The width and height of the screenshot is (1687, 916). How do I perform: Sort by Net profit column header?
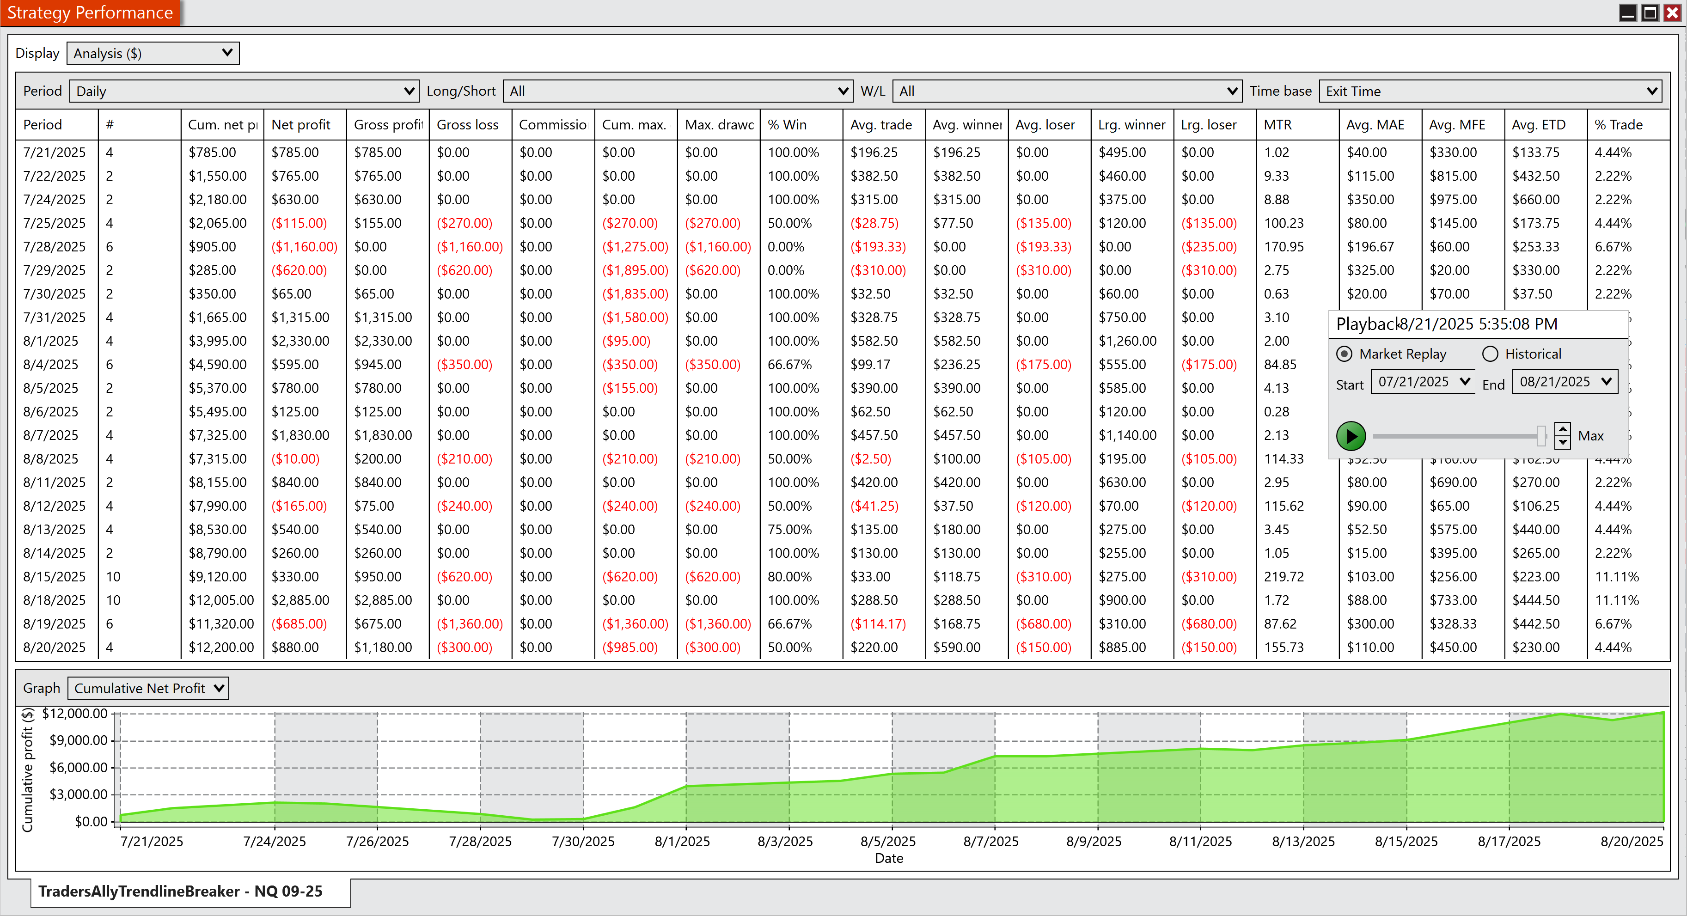click(300, 124)
